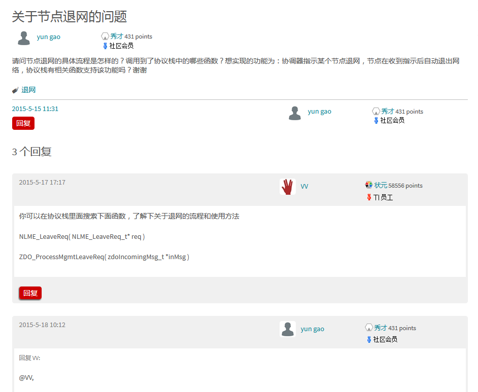478x392 pixels.
Task: Click the 58556 points text
Action: (x=405, y=186)
